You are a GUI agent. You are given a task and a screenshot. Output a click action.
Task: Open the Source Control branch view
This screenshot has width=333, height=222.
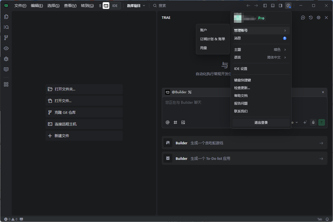pos(6,38)
